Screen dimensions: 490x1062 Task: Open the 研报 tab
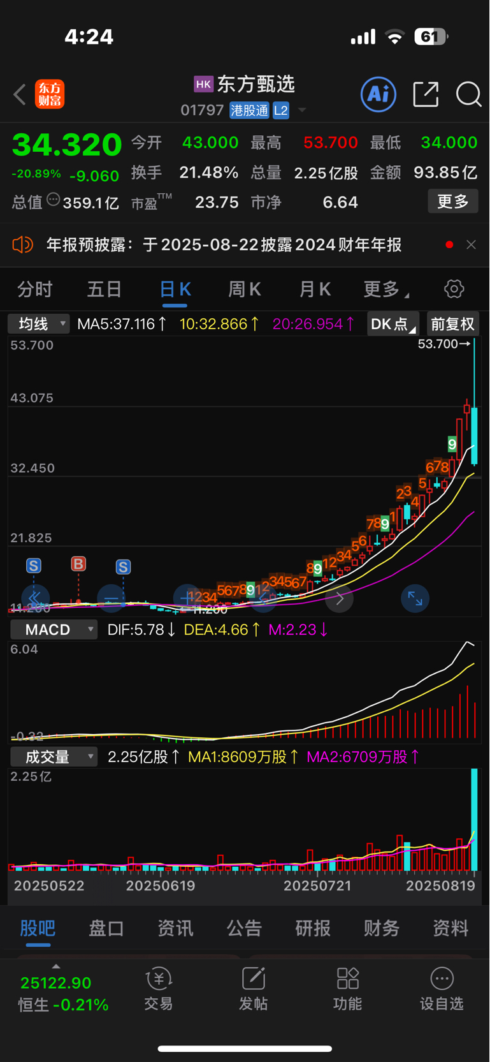313,928
